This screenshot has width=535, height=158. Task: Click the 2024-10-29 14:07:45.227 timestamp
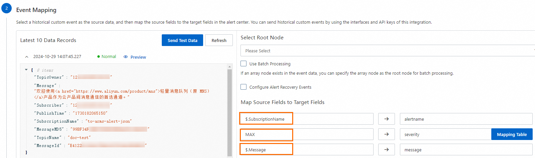pos(57,57)
